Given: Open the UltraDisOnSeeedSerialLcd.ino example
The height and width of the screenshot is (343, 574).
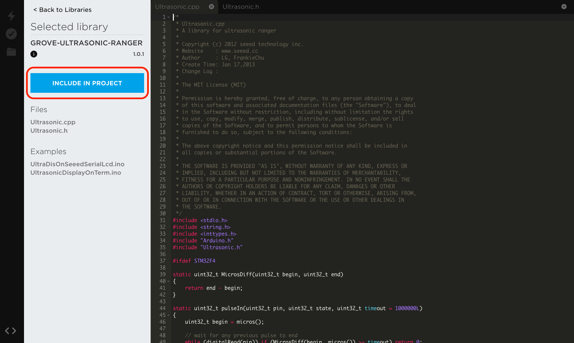Looking at the screenshot, I should (x=77, y=164).
